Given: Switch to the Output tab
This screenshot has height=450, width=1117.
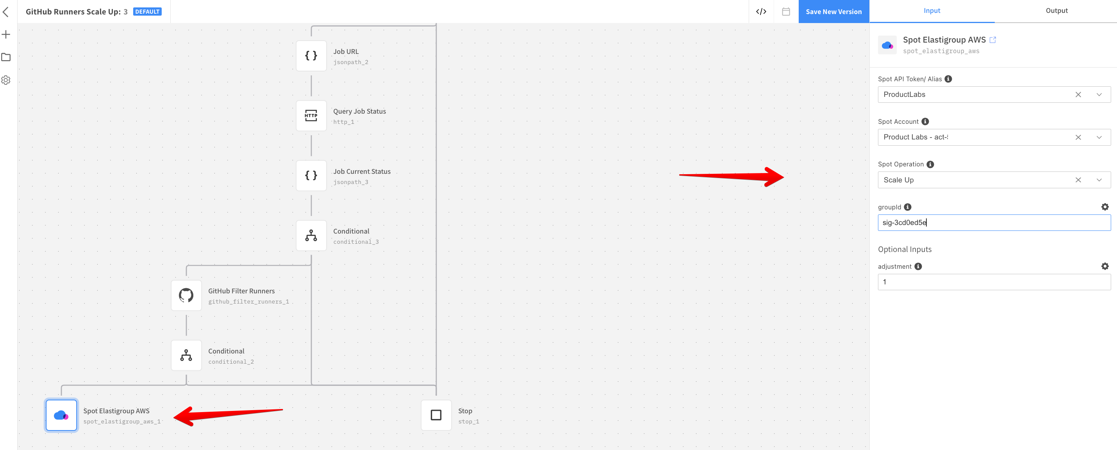Looking at the screenshot, I should (1056, 11).
